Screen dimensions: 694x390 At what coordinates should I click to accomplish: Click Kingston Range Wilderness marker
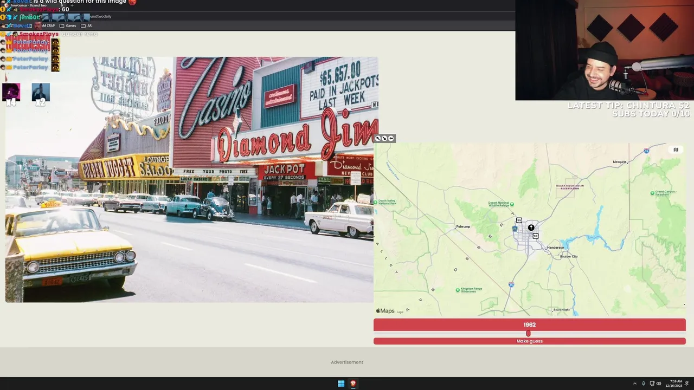(x=458, y=290)
